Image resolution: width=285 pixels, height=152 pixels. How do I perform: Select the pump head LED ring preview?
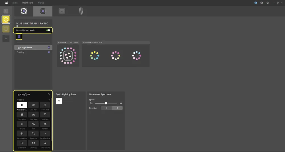click(x=68, y=56)
